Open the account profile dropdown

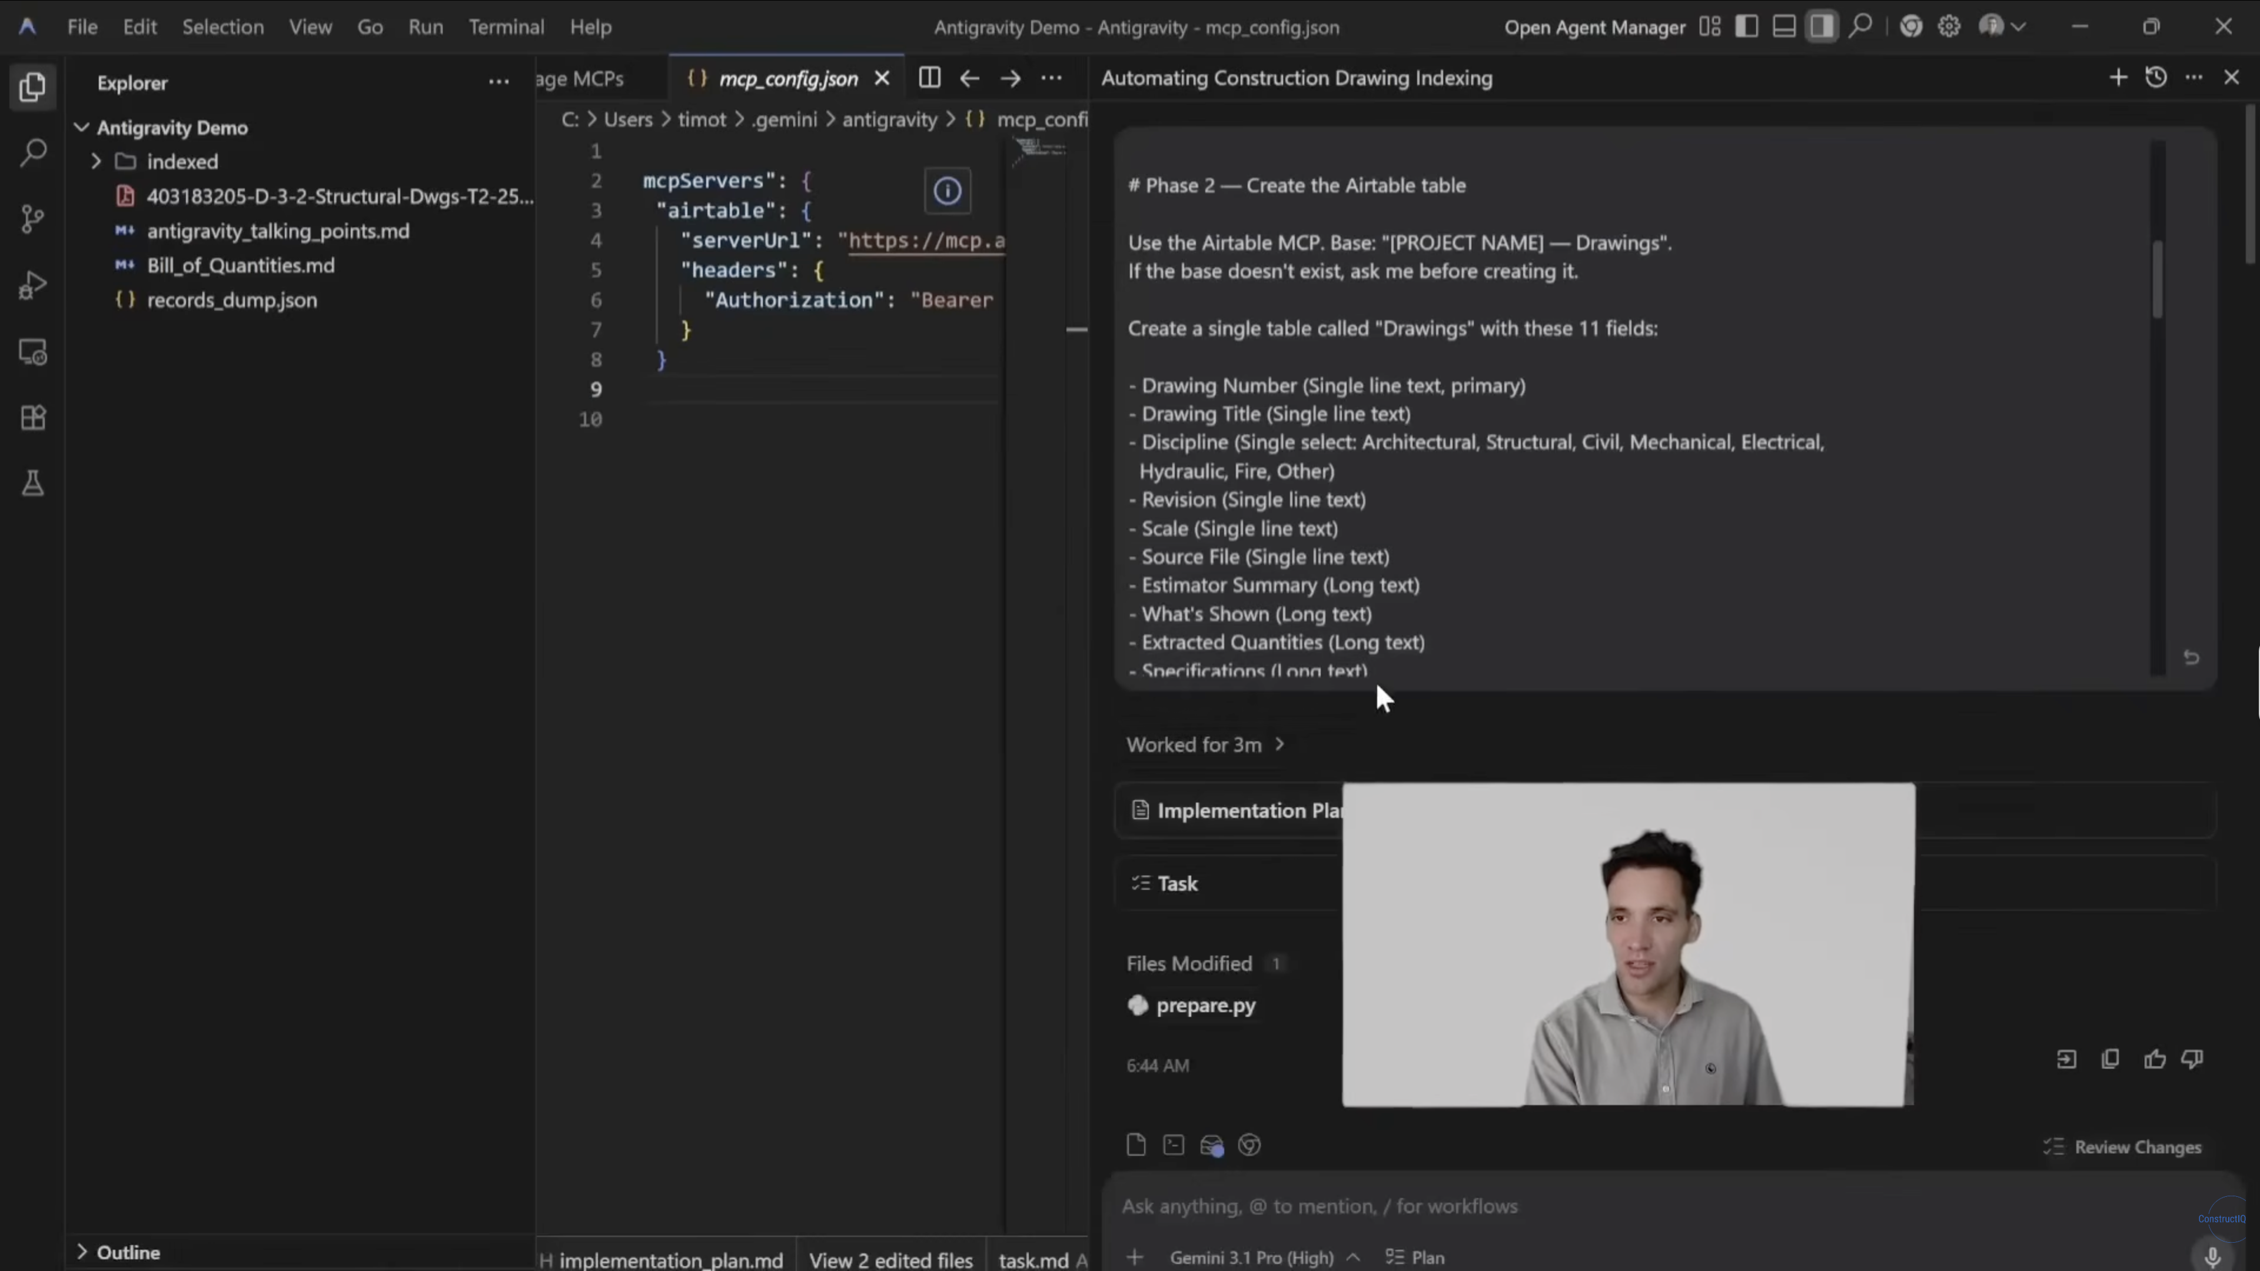point(2001,26)
